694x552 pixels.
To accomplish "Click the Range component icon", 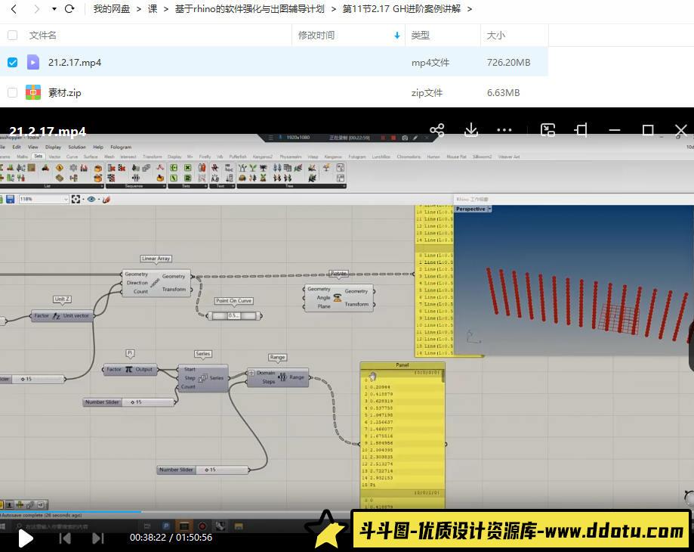I will (x=282, y=377).
